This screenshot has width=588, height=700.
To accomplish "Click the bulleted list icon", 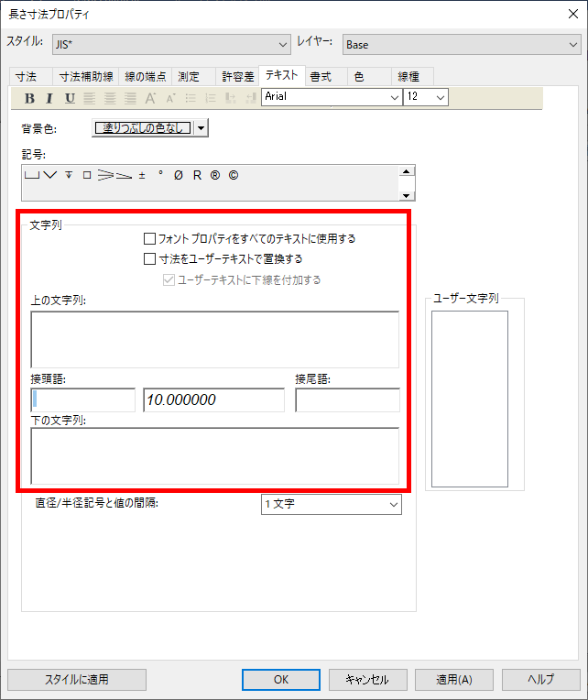I will [x=191, y=98].
